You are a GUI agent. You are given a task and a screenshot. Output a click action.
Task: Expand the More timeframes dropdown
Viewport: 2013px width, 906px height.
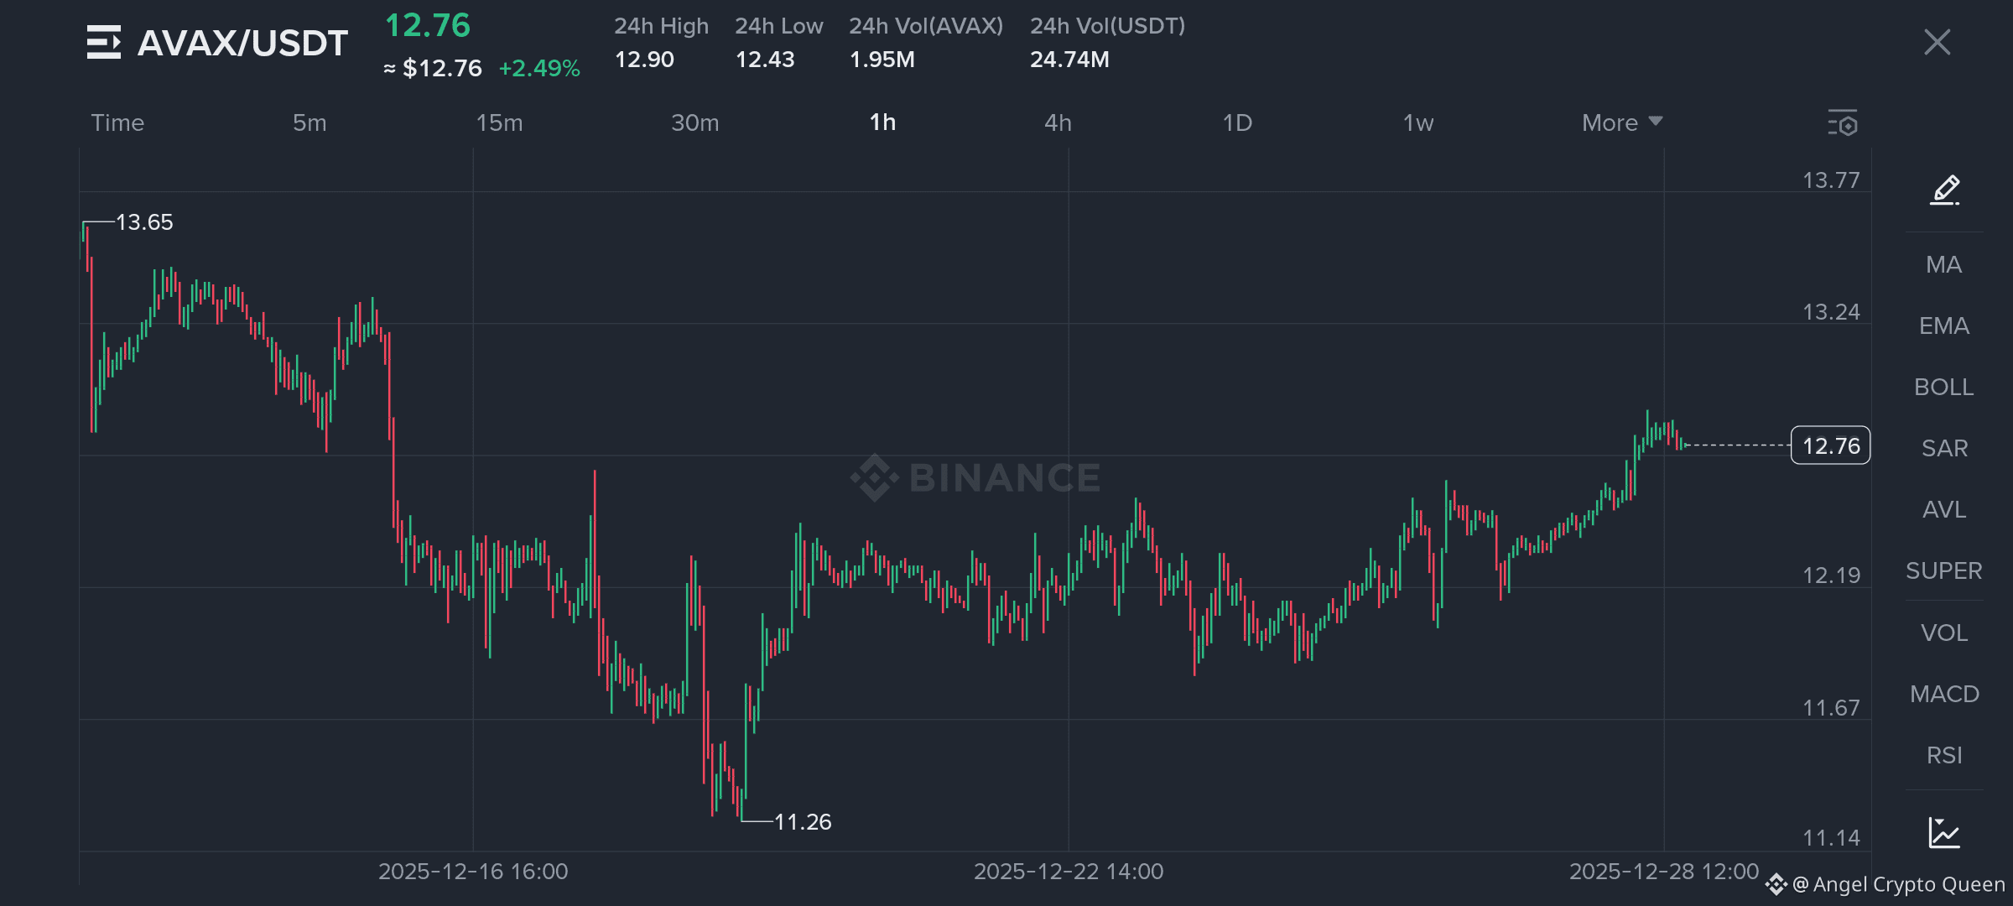(1622, 122)
